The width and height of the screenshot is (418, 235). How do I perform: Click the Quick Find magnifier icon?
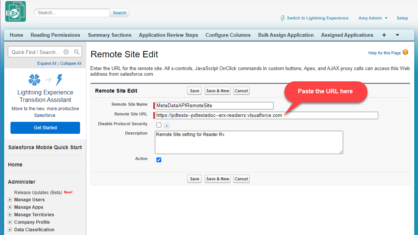77,52
